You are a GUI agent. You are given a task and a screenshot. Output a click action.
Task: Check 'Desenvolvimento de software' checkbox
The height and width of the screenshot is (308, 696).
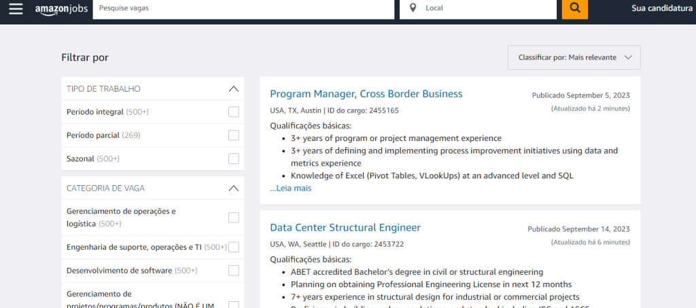tap(234, 270)
